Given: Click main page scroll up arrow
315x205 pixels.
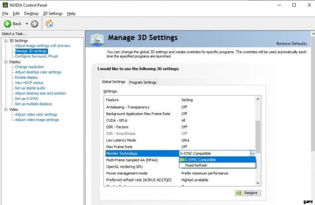Looking at the screenshot, I should pos(313,34).
